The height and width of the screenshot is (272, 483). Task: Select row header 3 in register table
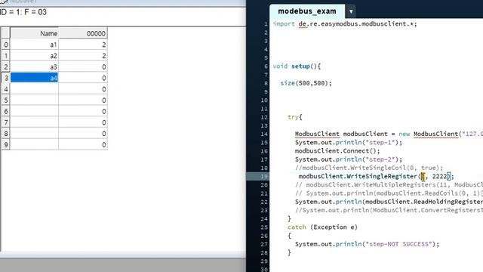click(5, 78)
